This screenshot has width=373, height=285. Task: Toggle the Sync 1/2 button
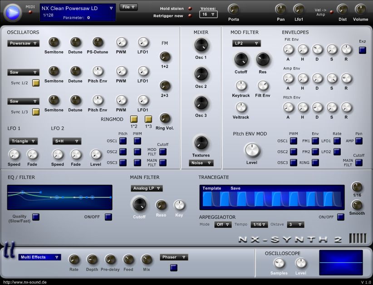tap(36, 83)
